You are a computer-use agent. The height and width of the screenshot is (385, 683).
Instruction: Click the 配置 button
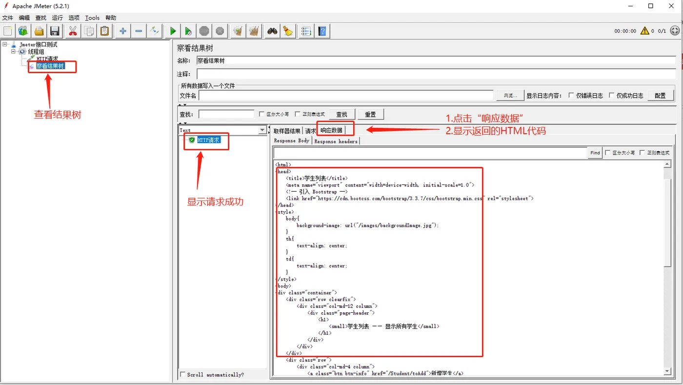pos(660,96)
